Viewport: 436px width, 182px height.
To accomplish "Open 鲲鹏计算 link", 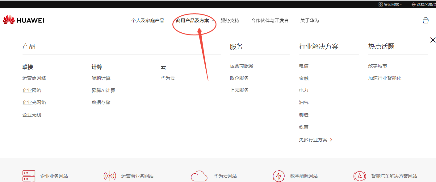I will click(x=101, y=78).
